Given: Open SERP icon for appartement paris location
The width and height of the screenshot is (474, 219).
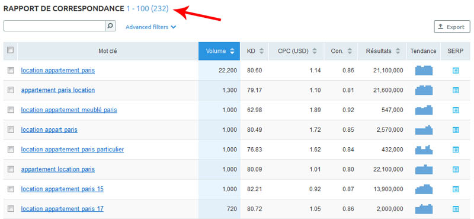Looking at the screenshot, I should [456, 90].
